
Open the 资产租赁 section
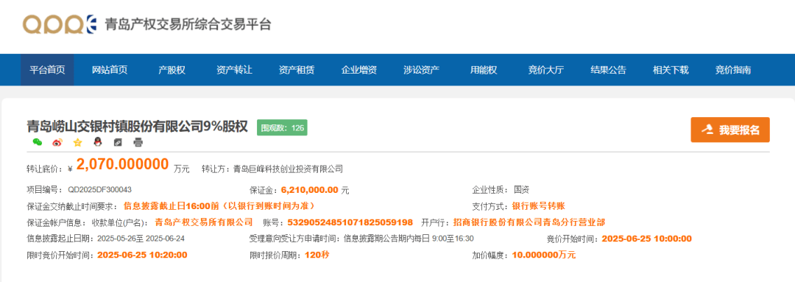297,70
